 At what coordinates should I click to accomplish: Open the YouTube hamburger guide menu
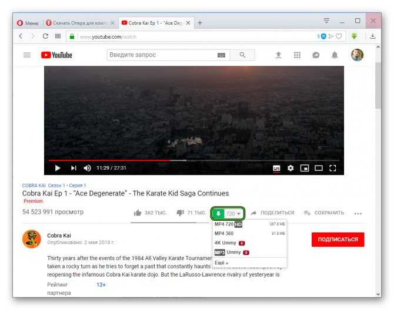[27, 55]
